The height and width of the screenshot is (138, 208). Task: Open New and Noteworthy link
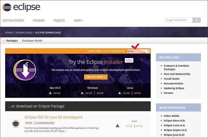(x=177, y=74)
